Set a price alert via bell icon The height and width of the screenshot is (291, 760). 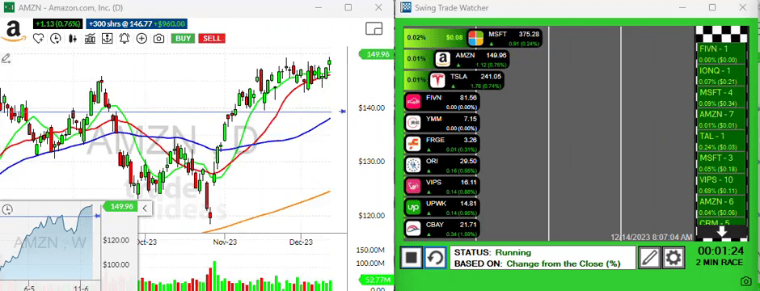coord(125,39)
